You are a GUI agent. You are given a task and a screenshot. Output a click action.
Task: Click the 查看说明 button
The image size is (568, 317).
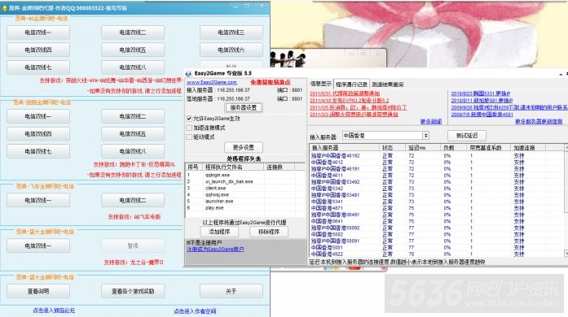(x=38, y=291)
